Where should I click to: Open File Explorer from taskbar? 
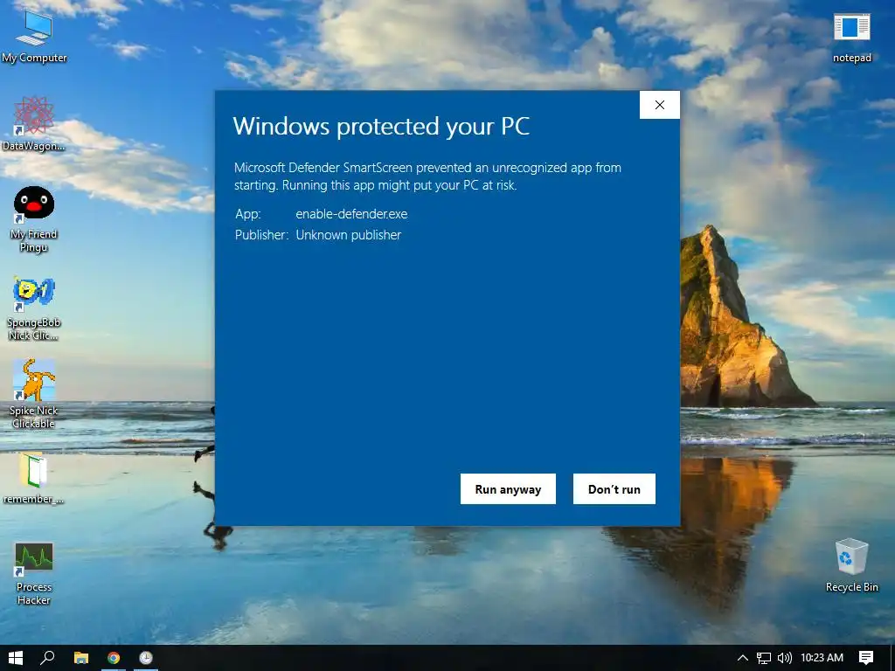coord(81,658)
